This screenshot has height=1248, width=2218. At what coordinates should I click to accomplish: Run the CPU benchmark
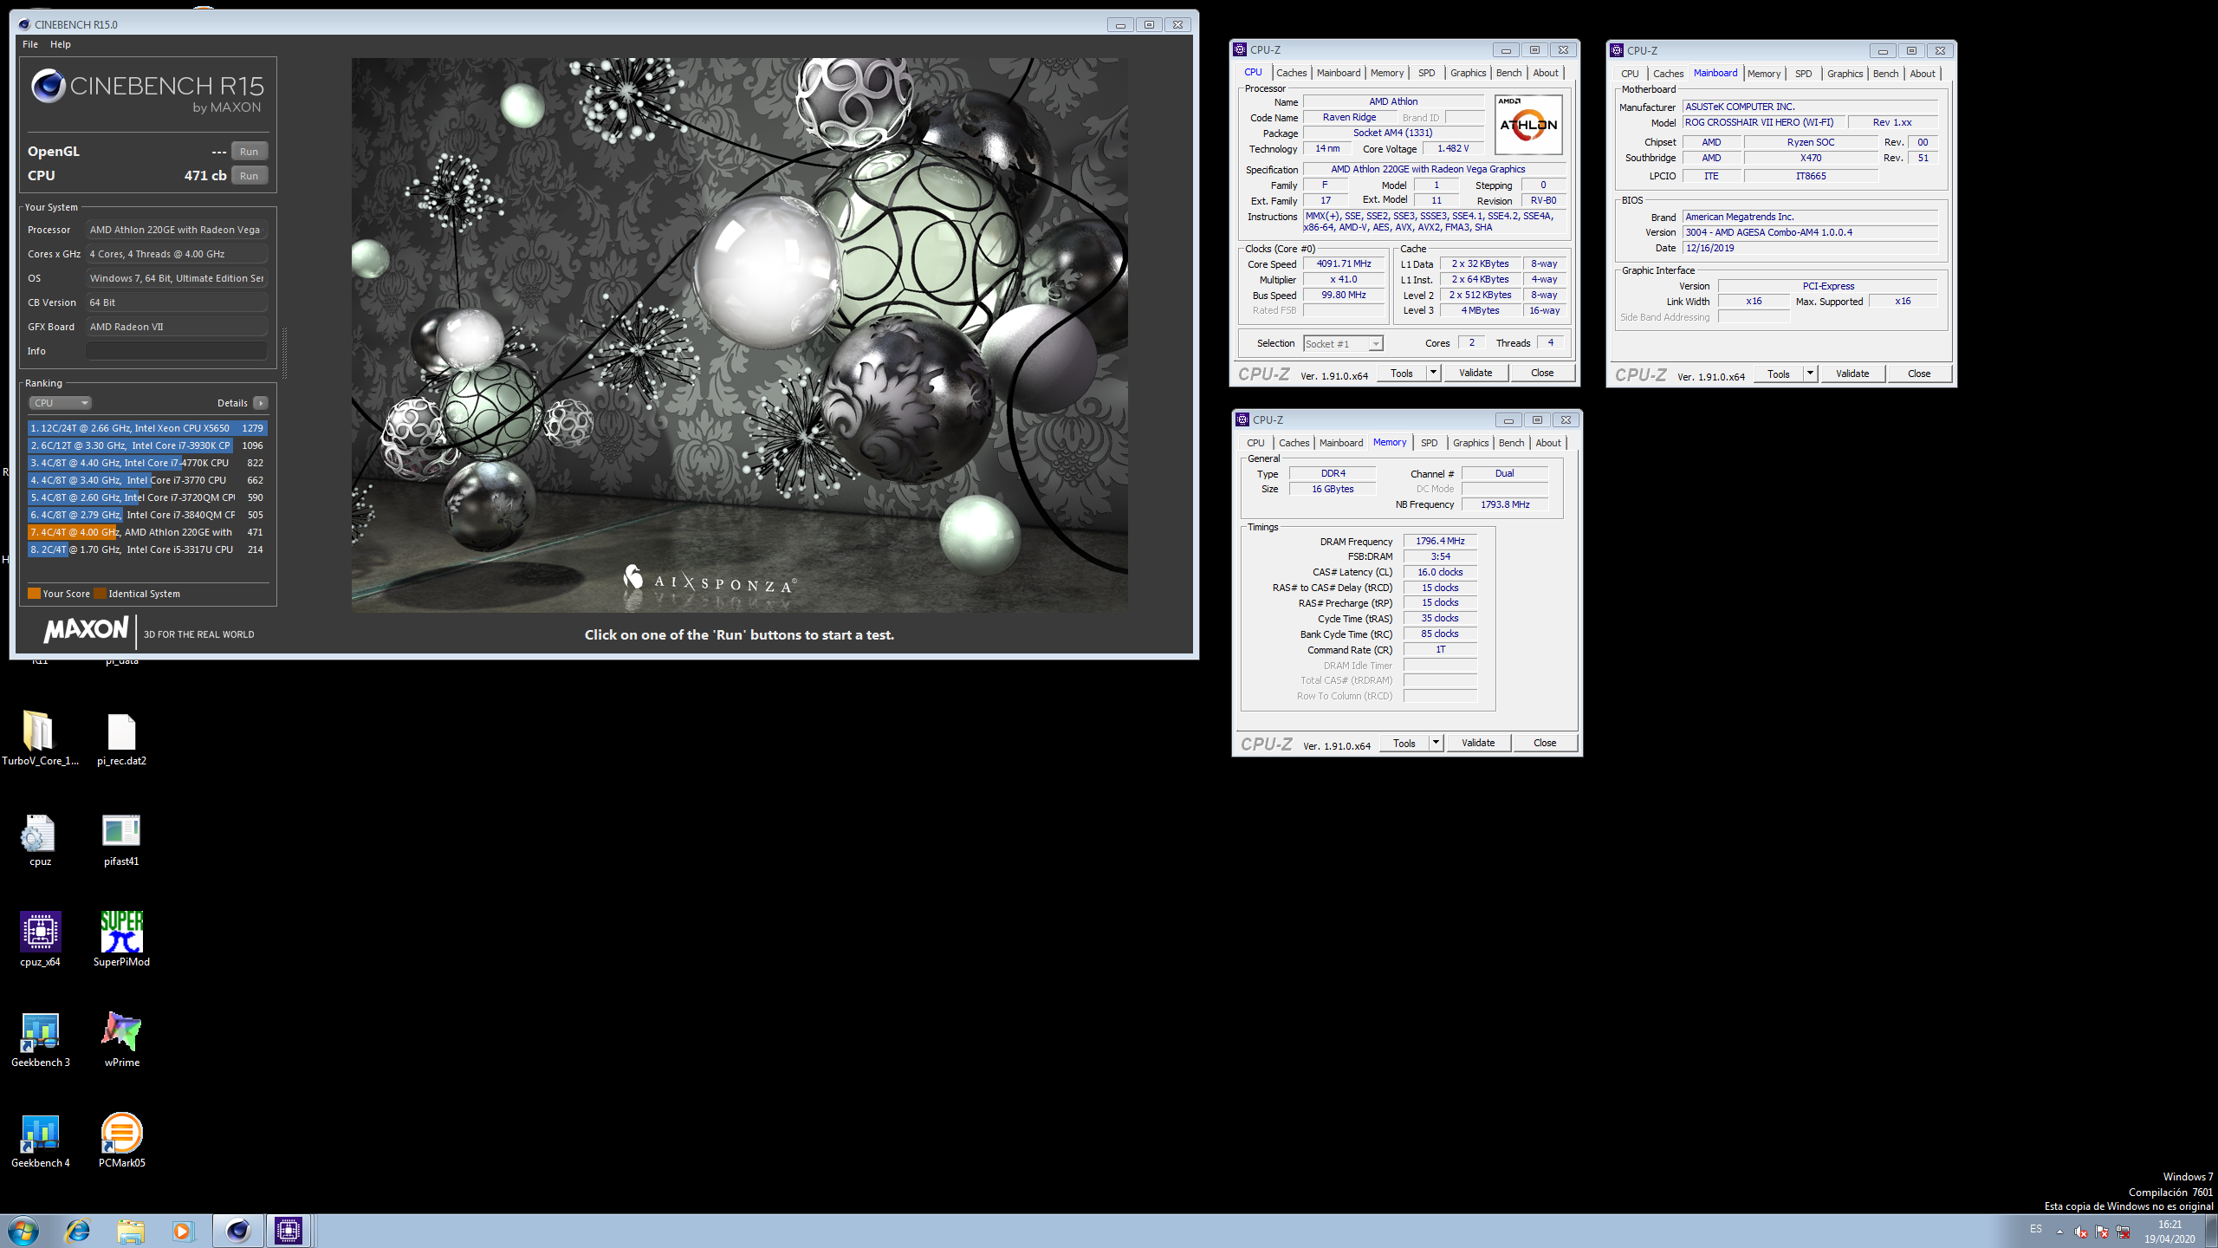pos(250,176)
